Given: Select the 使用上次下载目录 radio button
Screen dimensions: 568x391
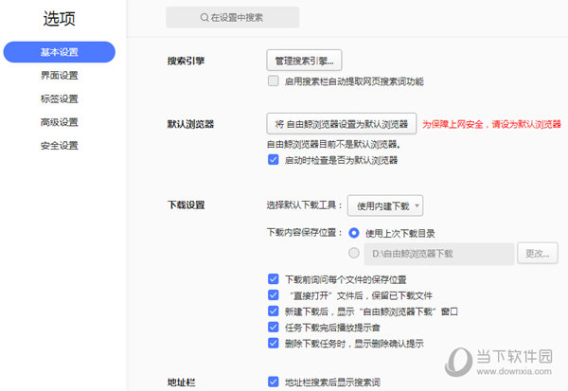Looking at the screenshot, I should 354,233.
